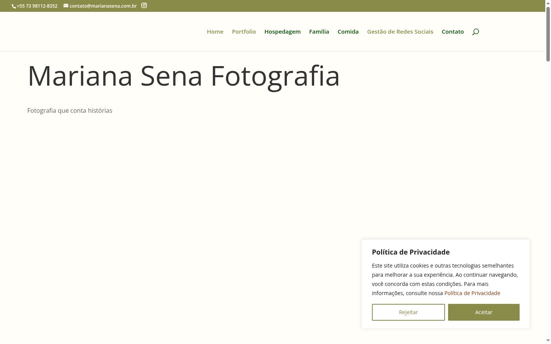Click the page scrollbar thumb
This screenshot has height=344, width=551.
(548, 34)
